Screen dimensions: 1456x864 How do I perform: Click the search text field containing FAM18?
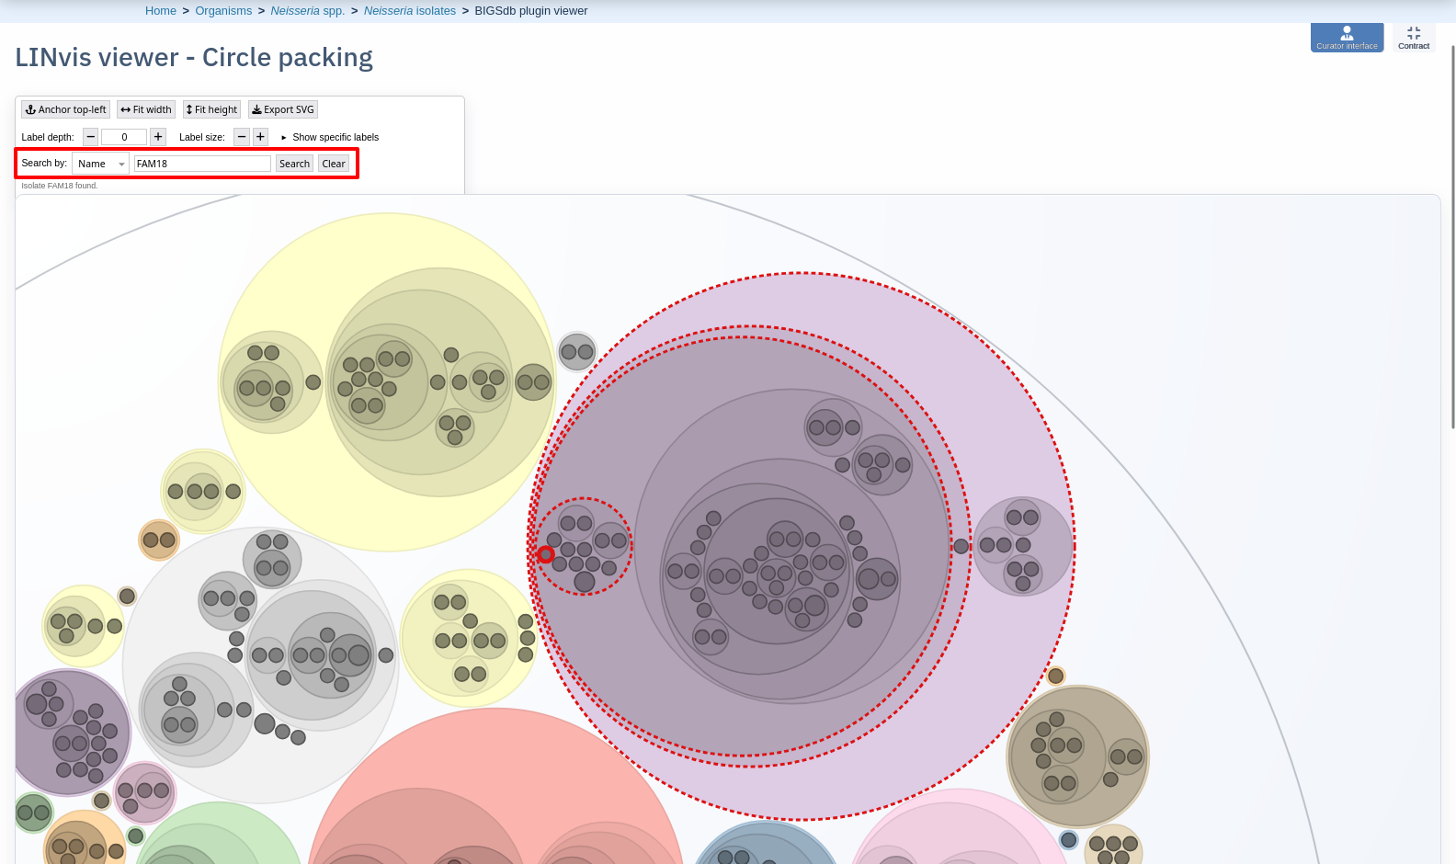(x=202, y=164)
